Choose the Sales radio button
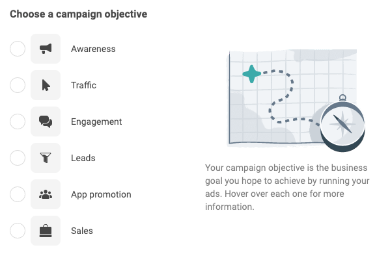The width and height of the screenshot is (390, 256). (x=18, y=231)
